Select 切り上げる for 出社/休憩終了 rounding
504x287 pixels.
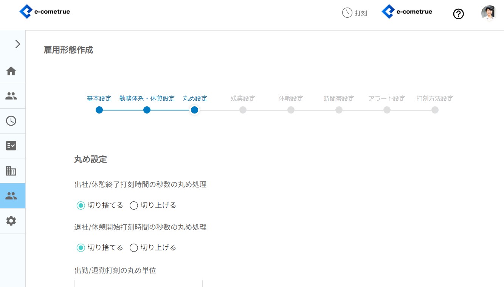[x=134, y=206]
